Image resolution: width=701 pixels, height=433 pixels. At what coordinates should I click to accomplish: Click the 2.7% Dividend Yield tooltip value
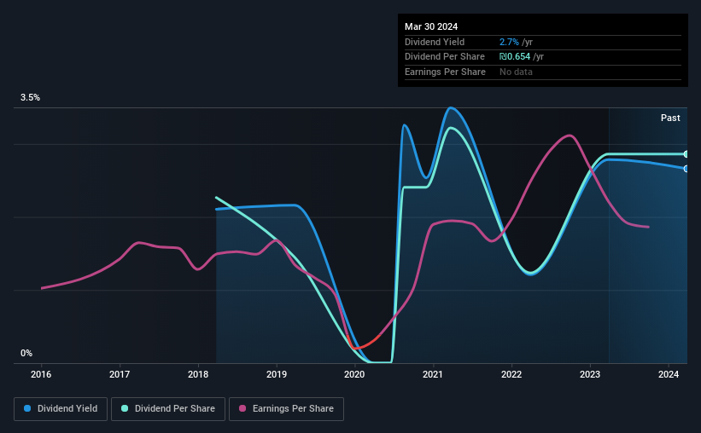[509, 42]
